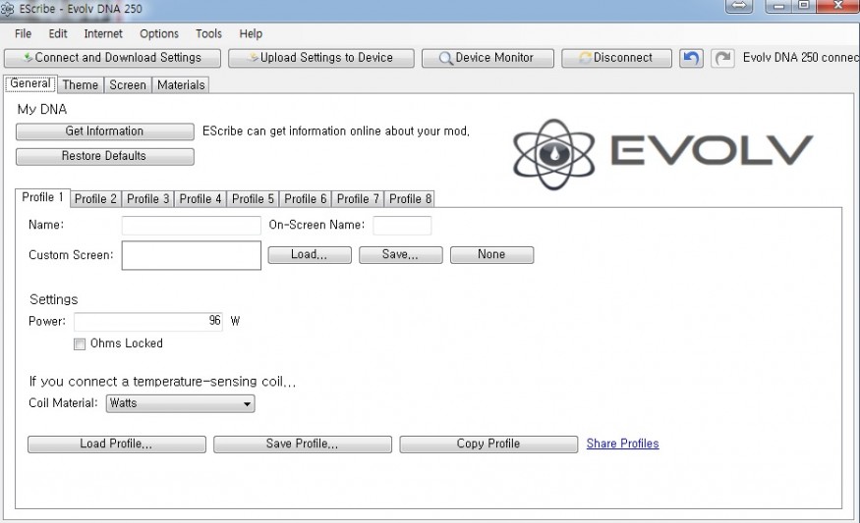
Task: Click the Evolv logo image
Action: coord(662,153)
